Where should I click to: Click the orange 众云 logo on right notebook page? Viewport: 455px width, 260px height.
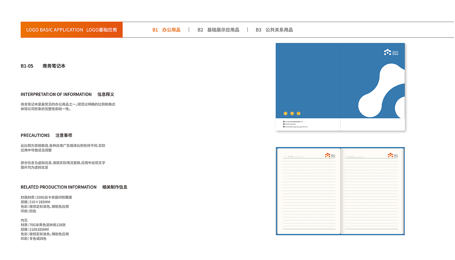[393, 155]
